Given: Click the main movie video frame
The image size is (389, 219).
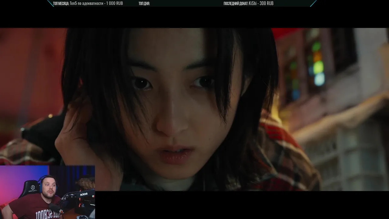Looking at the screenshot, I should click(x=194, y=109).
